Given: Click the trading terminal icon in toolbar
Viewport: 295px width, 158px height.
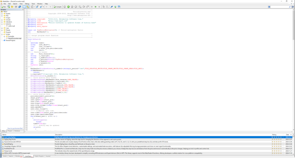Looking at the screenshot, I should tap(119, 7).
